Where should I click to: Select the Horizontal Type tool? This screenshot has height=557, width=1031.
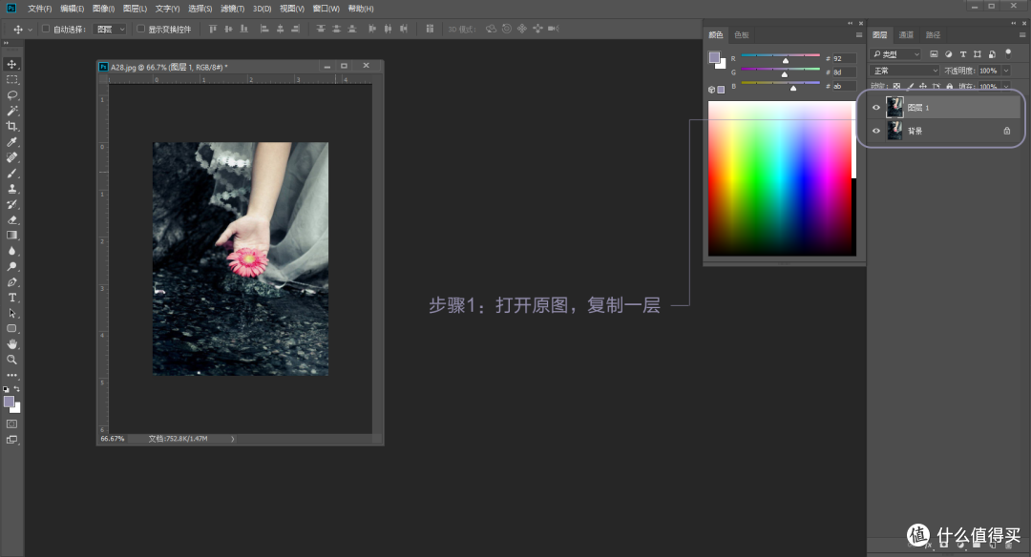click(12, 297)
